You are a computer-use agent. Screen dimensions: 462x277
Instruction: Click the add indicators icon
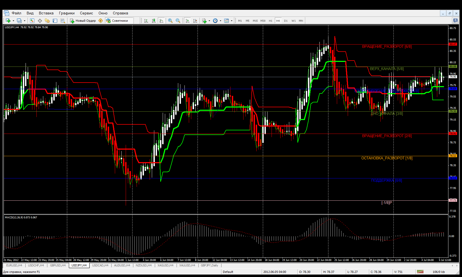point(204,21)
